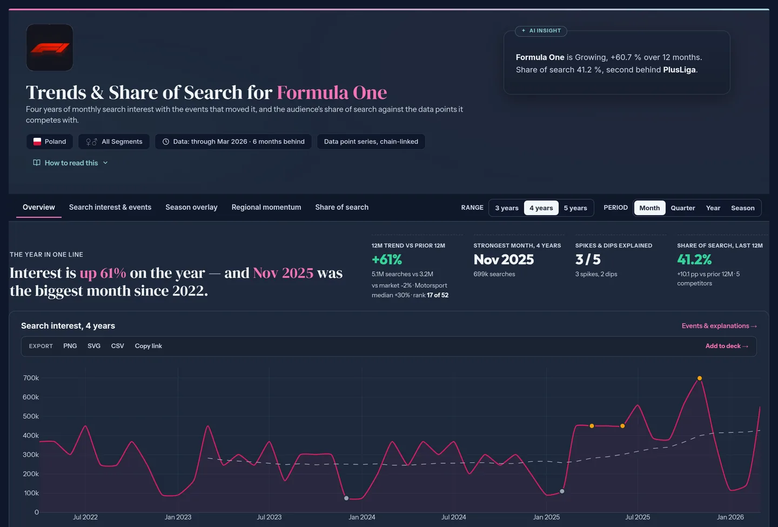Image resolution: width=778 pixels, height=527 pixels.
Task: Click the Poland flag icon
Action: (37, 142)
